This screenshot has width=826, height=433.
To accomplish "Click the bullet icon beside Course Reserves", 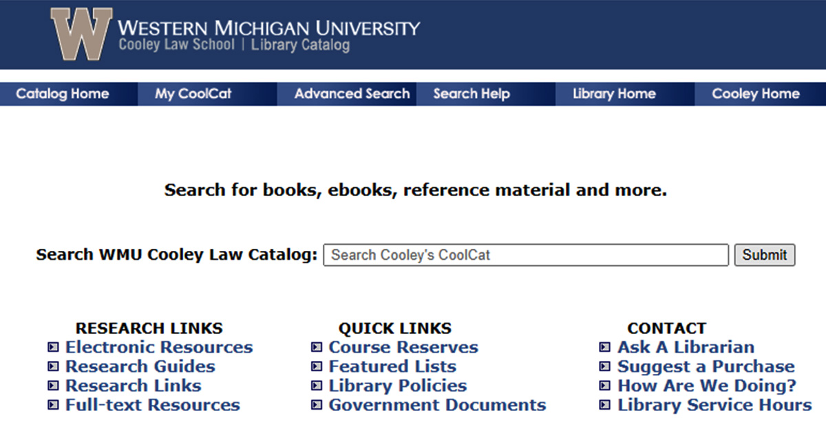I will click(317, 348).
